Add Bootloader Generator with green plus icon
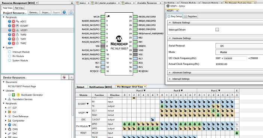The width and height of the screenshot is (263, 138). pos(13,95)
